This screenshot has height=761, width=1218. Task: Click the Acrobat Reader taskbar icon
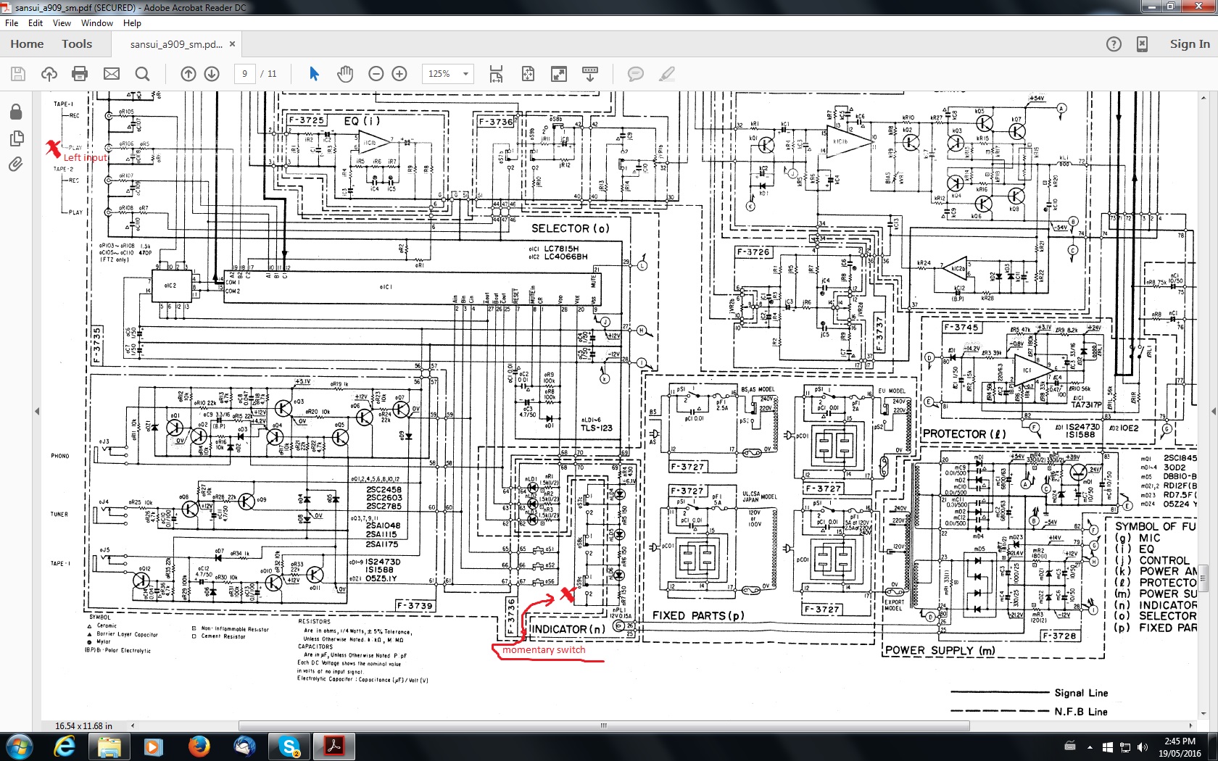334,747
